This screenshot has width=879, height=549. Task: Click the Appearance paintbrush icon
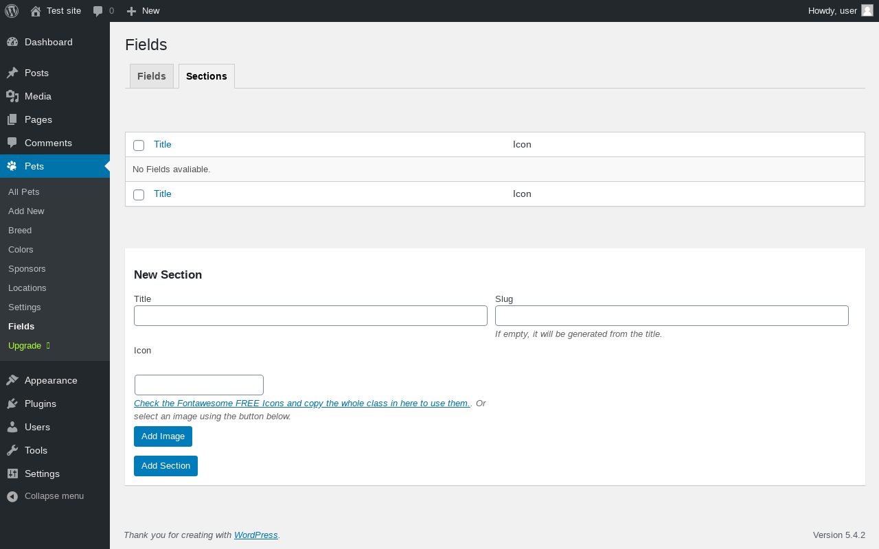pos(12,380)
